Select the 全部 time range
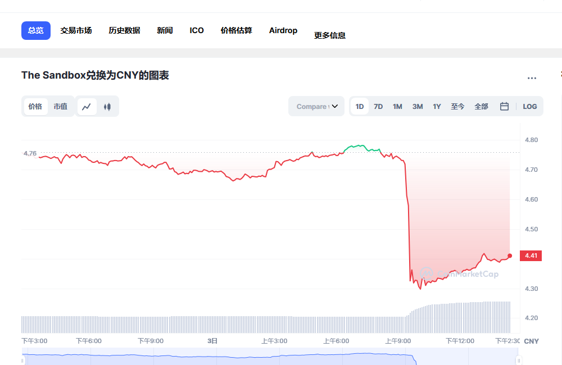 482,106
